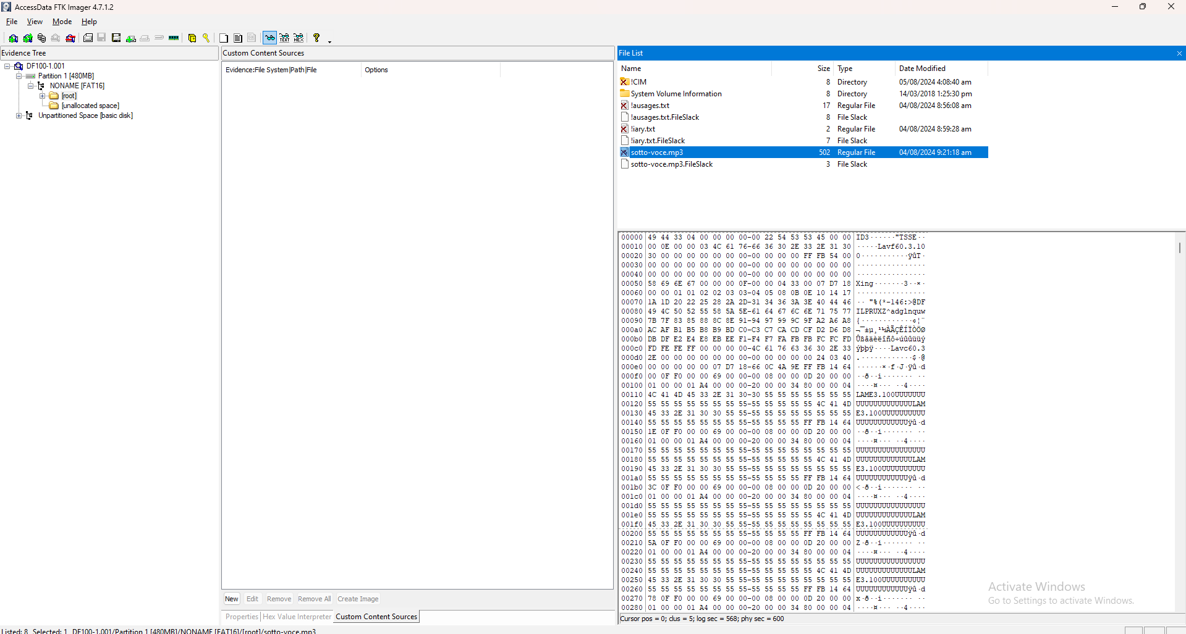This screenshot has width=1186, height=634.
Task: Click Evidence:File System|Path|File column header
Action: point(292,70)
